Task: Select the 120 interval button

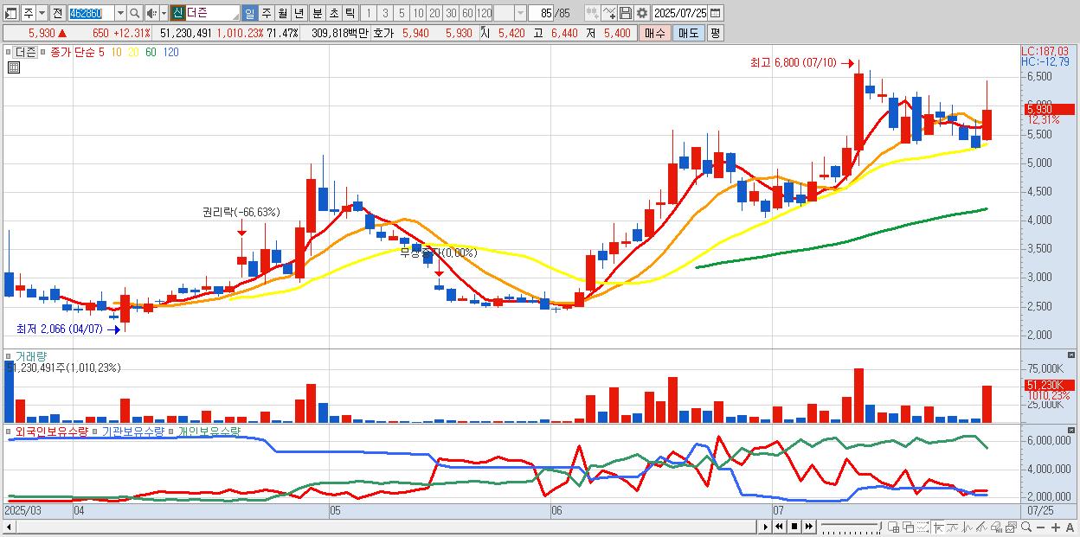Action: pos(484,13)
